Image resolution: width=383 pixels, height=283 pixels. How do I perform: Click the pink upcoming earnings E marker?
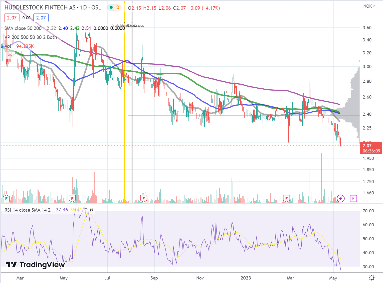(x=353, y=199)
